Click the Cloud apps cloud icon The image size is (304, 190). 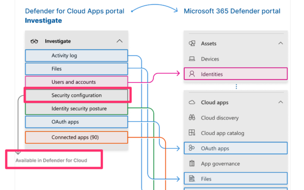(192, 102)
